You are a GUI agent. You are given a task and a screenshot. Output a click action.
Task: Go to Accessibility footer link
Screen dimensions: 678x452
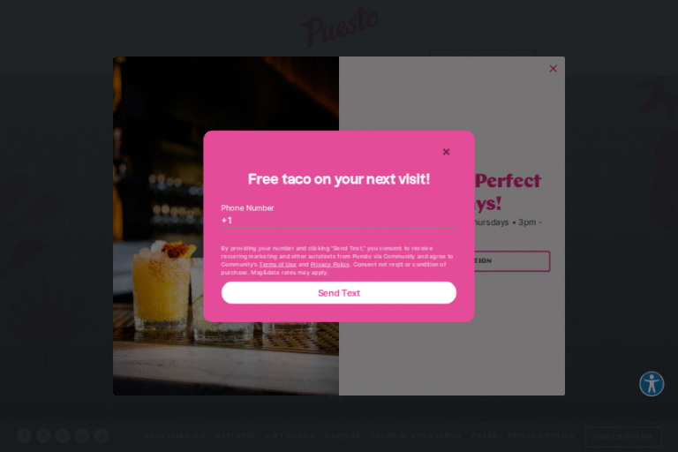click(x=175, y=435)
